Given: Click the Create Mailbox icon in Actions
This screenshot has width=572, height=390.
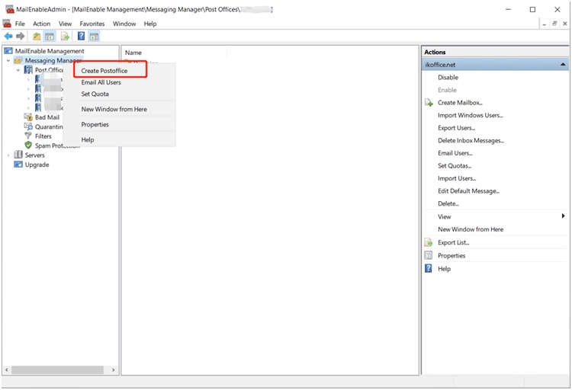Looking at the screenshot, I should (x=429, y=103).
